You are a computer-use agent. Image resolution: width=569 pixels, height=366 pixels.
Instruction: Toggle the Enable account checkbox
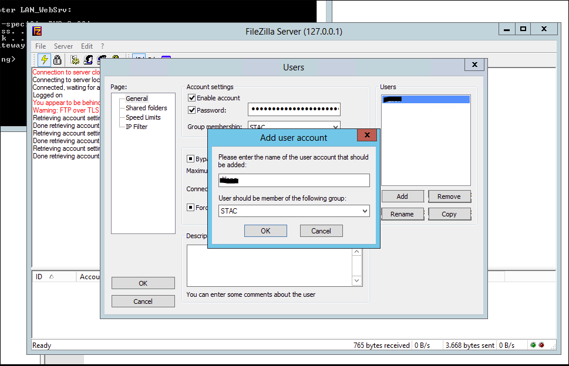191,98
